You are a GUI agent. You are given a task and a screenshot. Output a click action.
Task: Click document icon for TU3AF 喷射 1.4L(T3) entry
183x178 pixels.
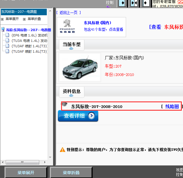click(x=7, y=46)
